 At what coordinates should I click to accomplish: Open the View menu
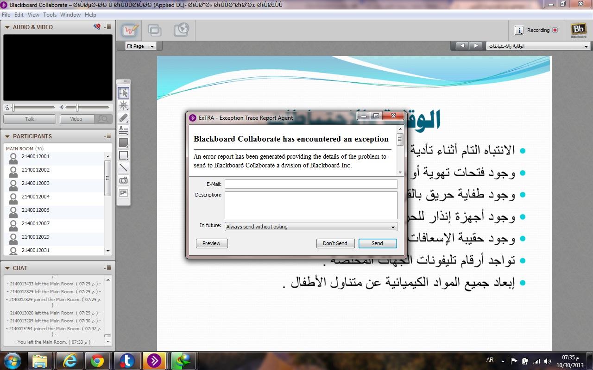33,15
